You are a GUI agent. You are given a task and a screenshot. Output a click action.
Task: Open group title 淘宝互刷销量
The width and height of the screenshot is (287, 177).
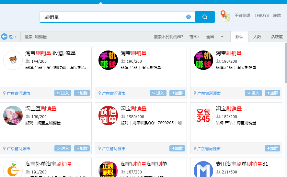click(41, 109)
